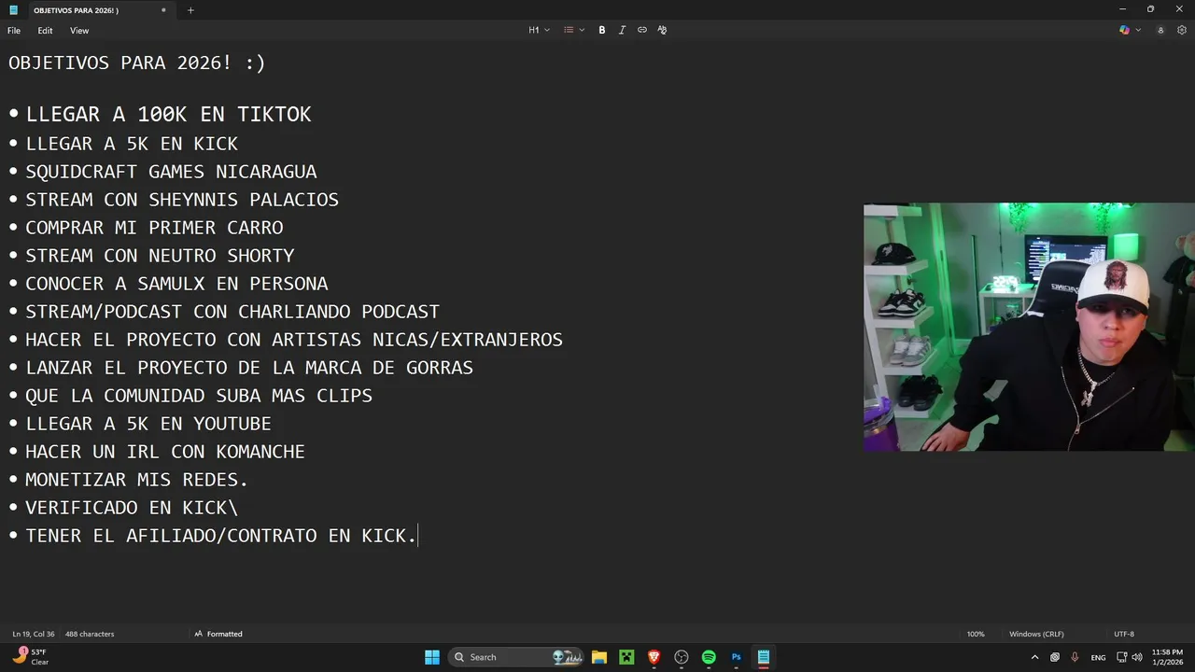Viewport: 1195px width, 672px height.
Task: Open Minecraft from the taskbar
Action: point(626,657)
